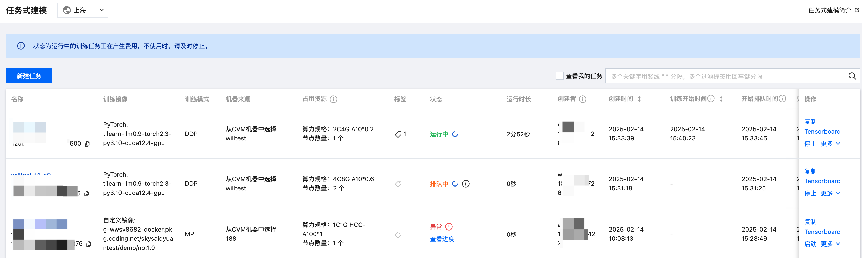
Task: Click the info icon beside 占用资源 header
Action: [333, 99]
